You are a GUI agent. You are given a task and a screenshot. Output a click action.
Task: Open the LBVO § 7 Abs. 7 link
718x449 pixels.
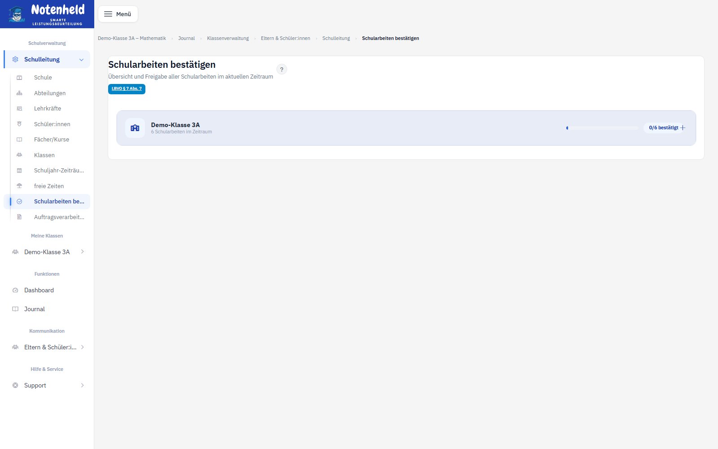[127, 88]
